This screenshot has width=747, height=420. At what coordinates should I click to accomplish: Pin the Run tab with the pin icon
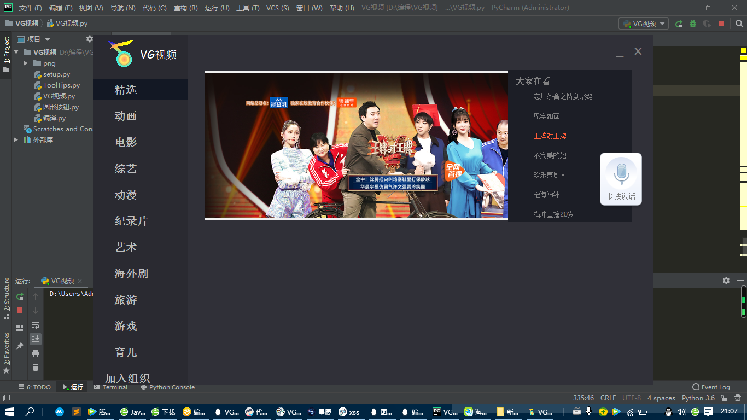point(20,346)
